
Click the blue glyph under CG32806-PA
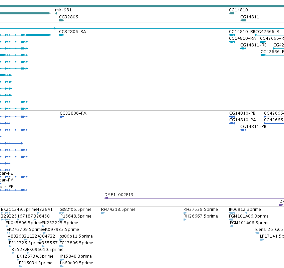point(62,117)
